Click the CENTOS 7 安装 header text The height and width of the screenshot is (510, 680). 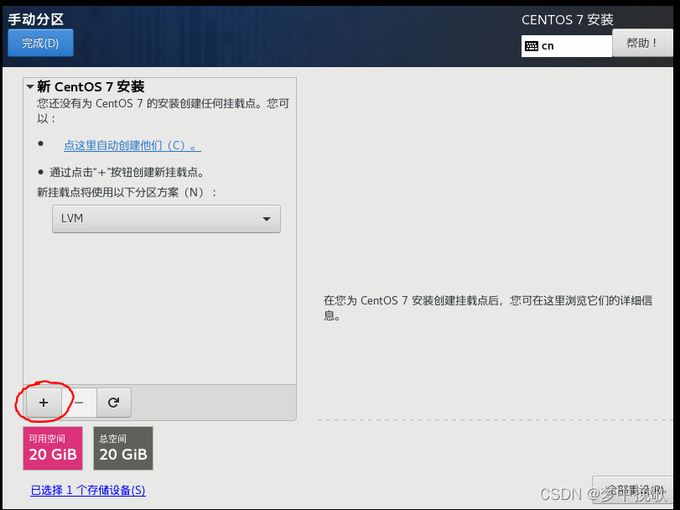pyautogui.click(x=568, y=20)
